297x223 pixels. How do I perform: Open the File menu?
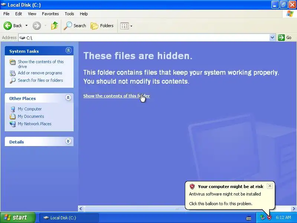(x=6, y=14)
